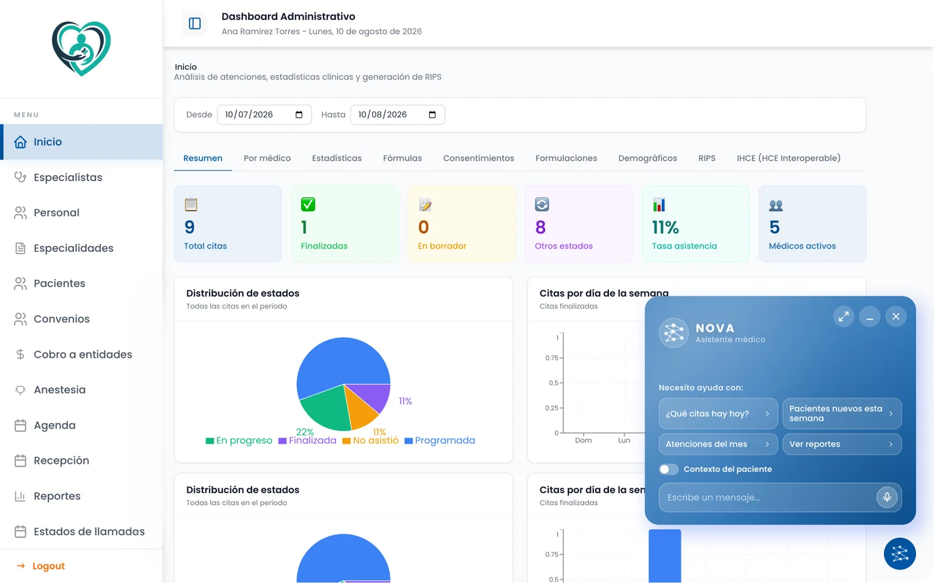Click the refresh icon on Otros estados card
Screen dimensions: 934x583
click(542, 205)
